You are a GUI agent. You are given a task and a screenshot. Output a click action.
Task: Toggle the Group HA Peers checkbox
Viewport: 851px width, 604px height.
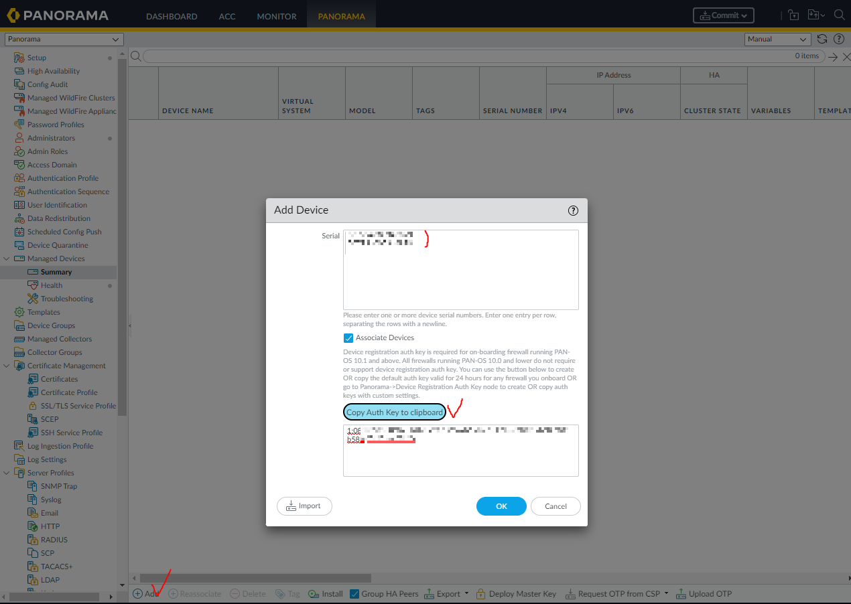coord(354,593)
